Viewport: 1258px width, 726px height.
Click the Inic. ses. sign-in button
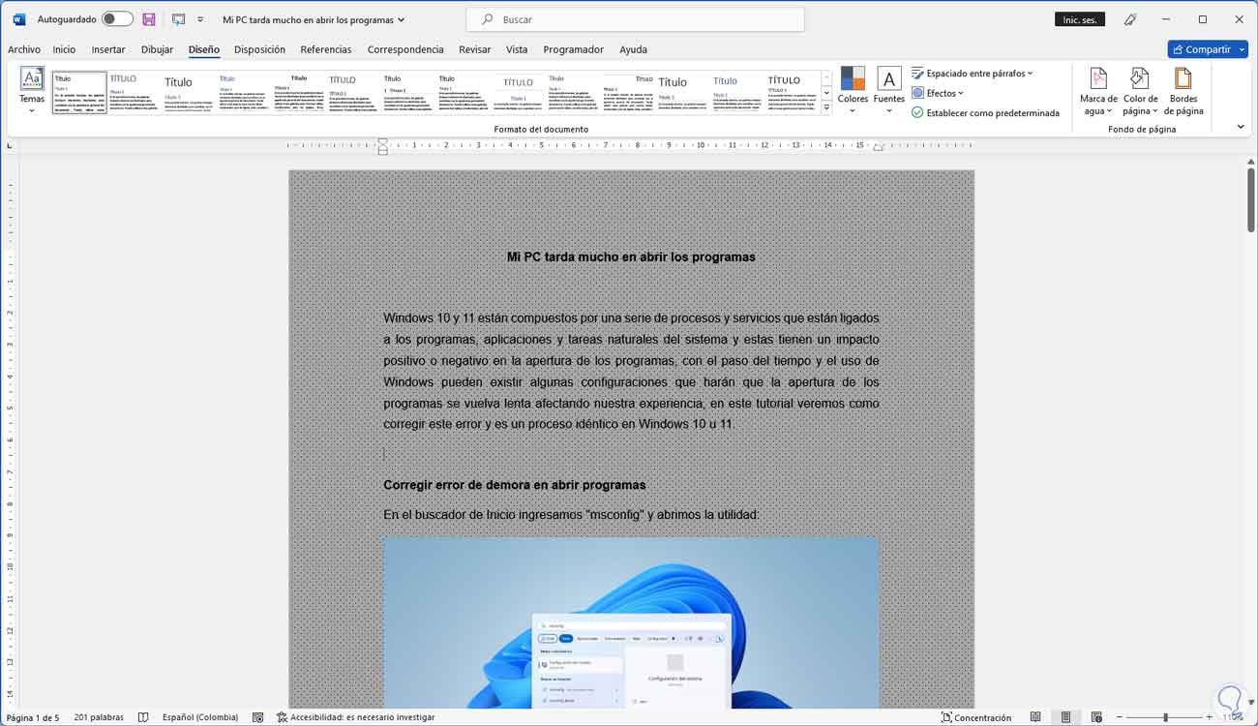tap(1080, 19)
